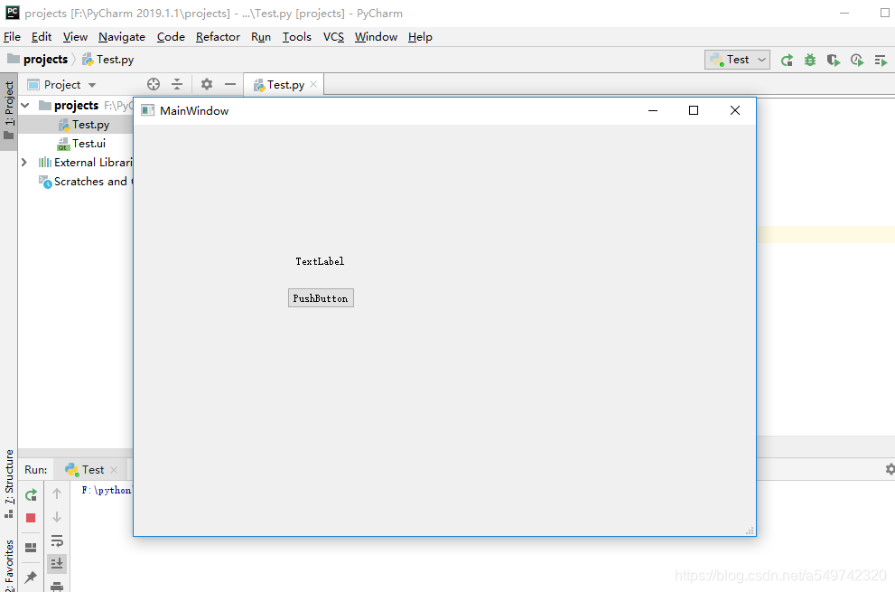Open the Tools menu

click(297, 36)
